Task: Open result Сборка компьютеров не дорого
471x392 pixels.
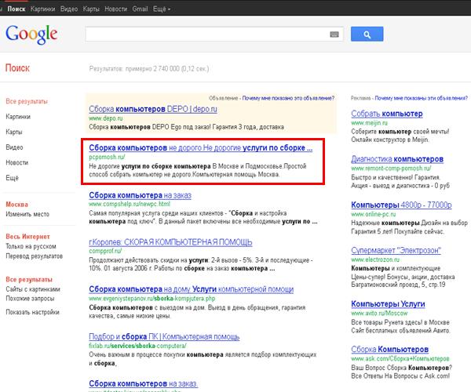Action: (201, 148)
